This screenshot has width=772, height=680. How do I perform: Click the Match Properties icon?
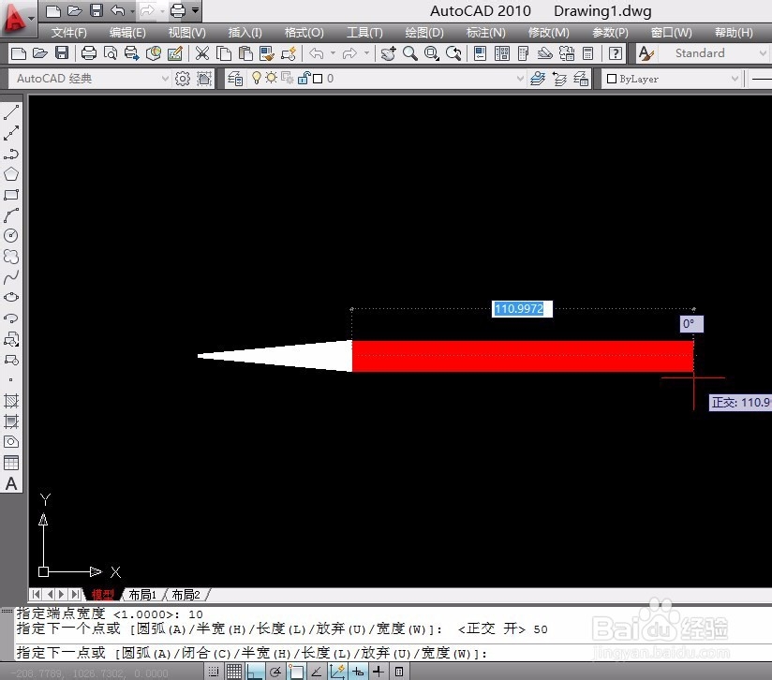pos(267,53)
